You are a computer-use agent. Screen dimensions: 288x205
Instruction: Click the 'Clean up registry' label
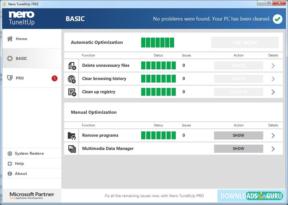coord(99,92)
